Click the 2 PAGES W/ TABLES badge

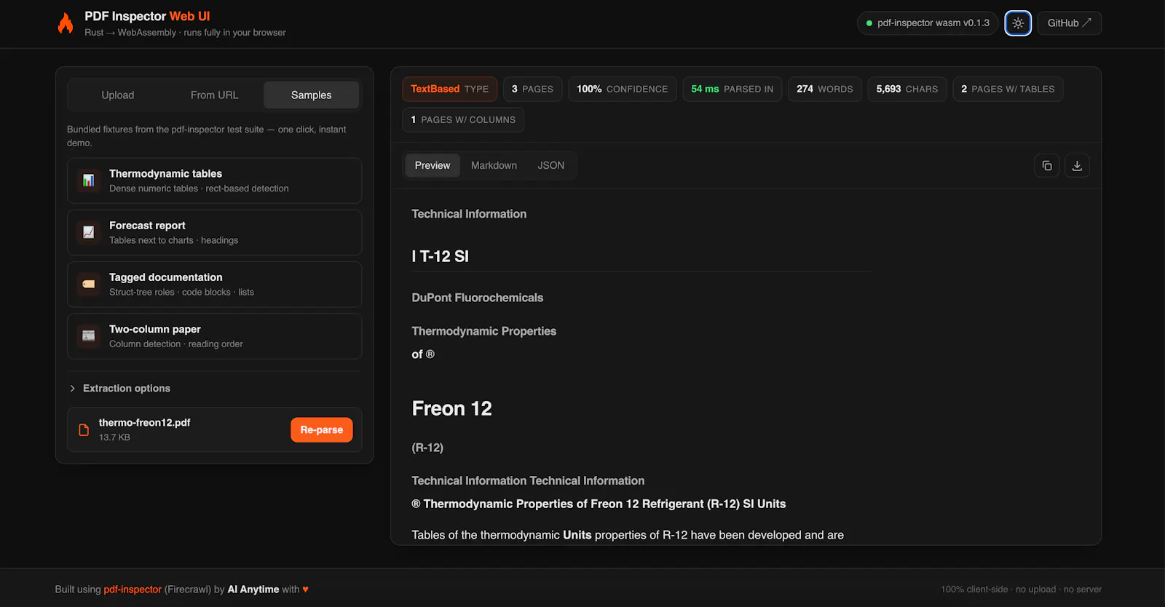[1008, 89]
